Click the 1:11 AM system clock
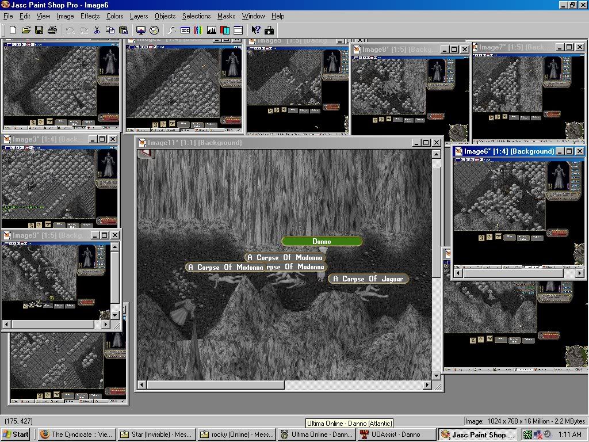 pyautogui.click(x=569, y=435)
